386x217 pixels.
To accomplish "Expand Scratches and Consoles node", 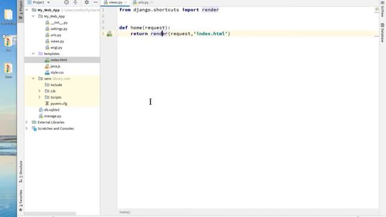I will click(x=27, y=128).
